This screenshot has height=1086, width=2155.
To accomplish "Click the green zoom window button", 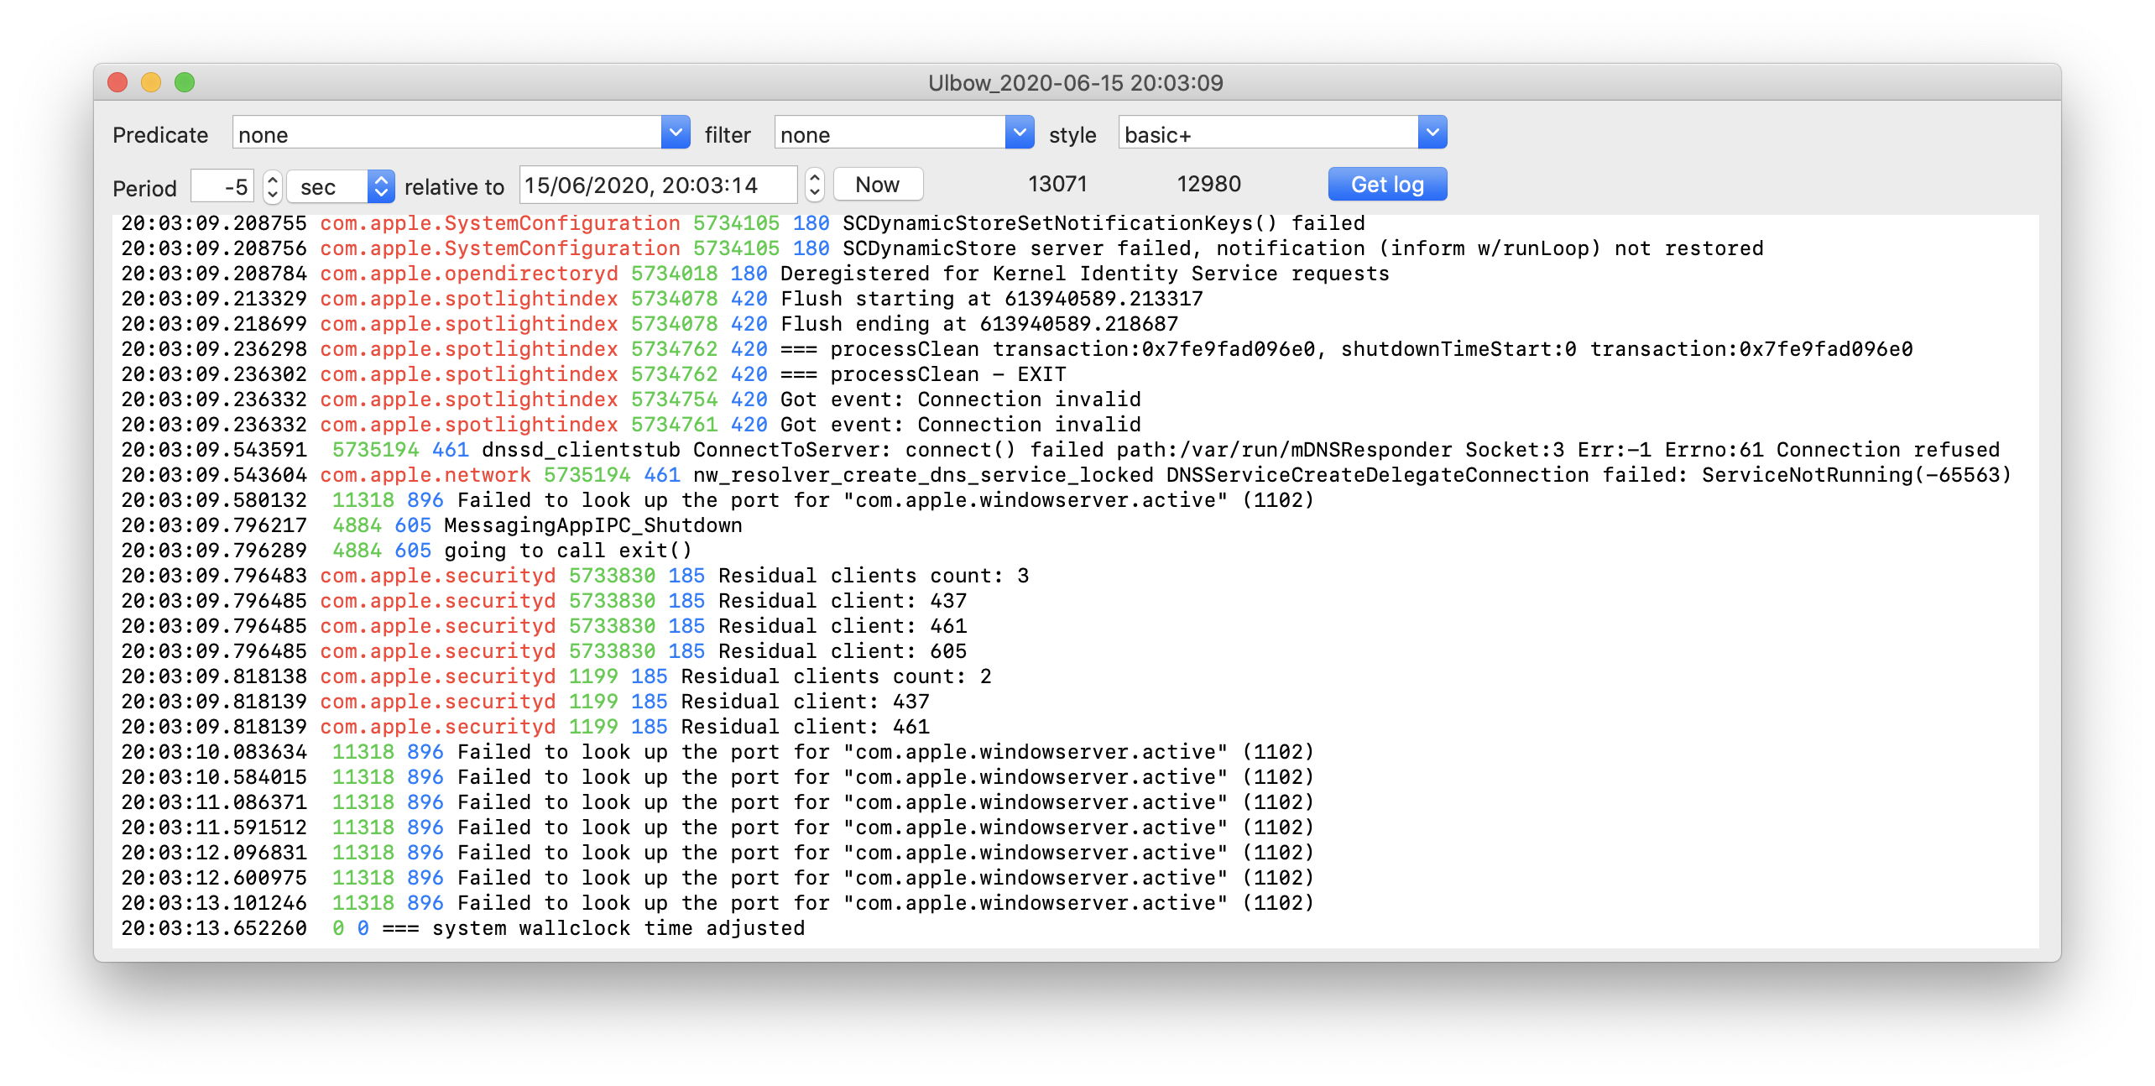I will (x=185, y=82).
